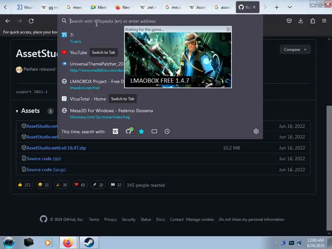Search bookmarks with the star icon
The height and width of the screenshot is (249, 332).
tap(141, 132)
